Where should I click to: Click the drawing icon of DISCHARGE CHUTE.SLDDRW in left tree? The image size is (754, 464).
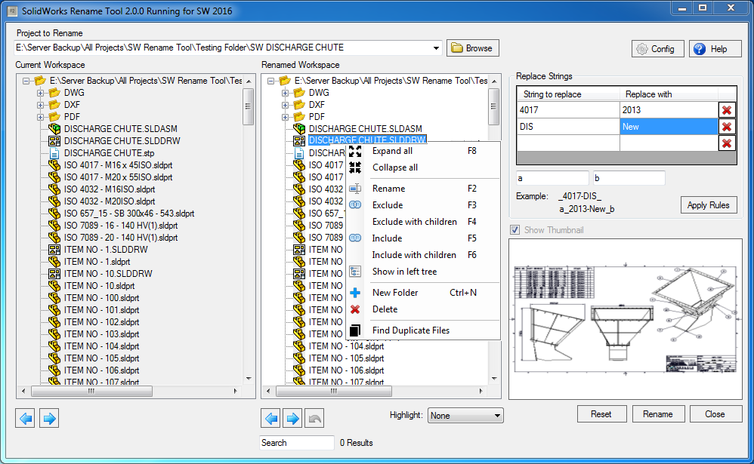tap(54, 141)
